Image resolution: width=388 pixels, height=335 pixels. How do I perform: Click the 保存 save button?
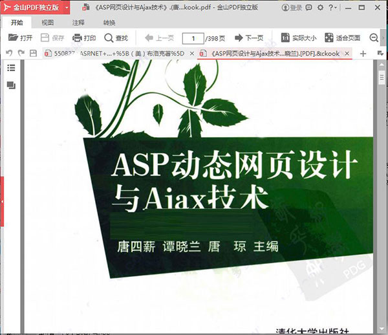[52, 38]
